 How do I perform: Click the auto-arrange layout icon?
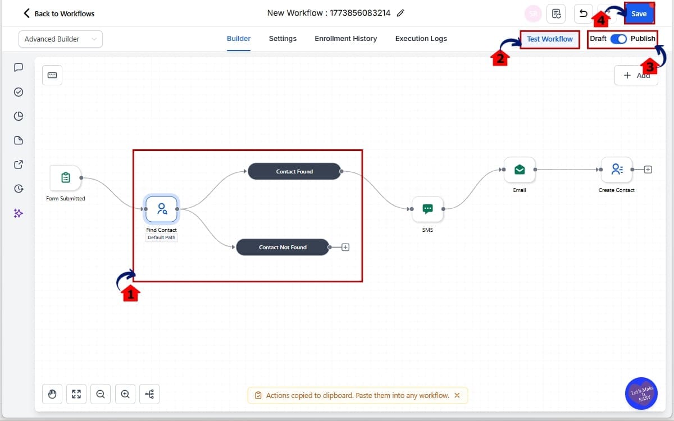149,395
